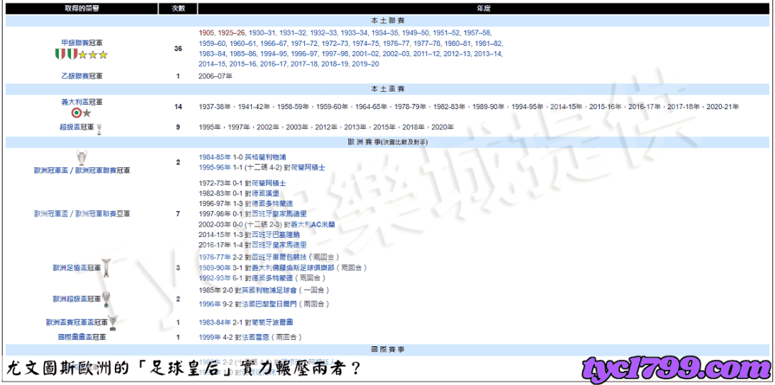
Task: Click the trophy icon next to 歐洲足協盃冠軍
Action: [105, 268]
